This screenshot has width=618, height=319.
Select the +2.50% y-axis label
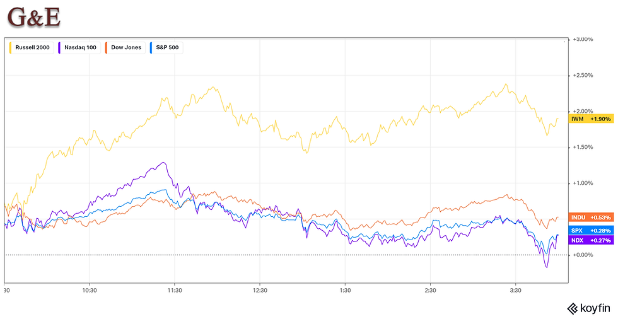(583, 75)
